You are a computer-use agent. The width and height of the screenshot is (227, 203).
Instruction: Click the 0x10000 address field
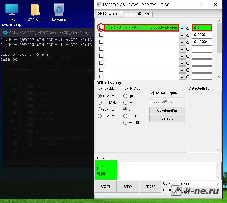(202, 42)
